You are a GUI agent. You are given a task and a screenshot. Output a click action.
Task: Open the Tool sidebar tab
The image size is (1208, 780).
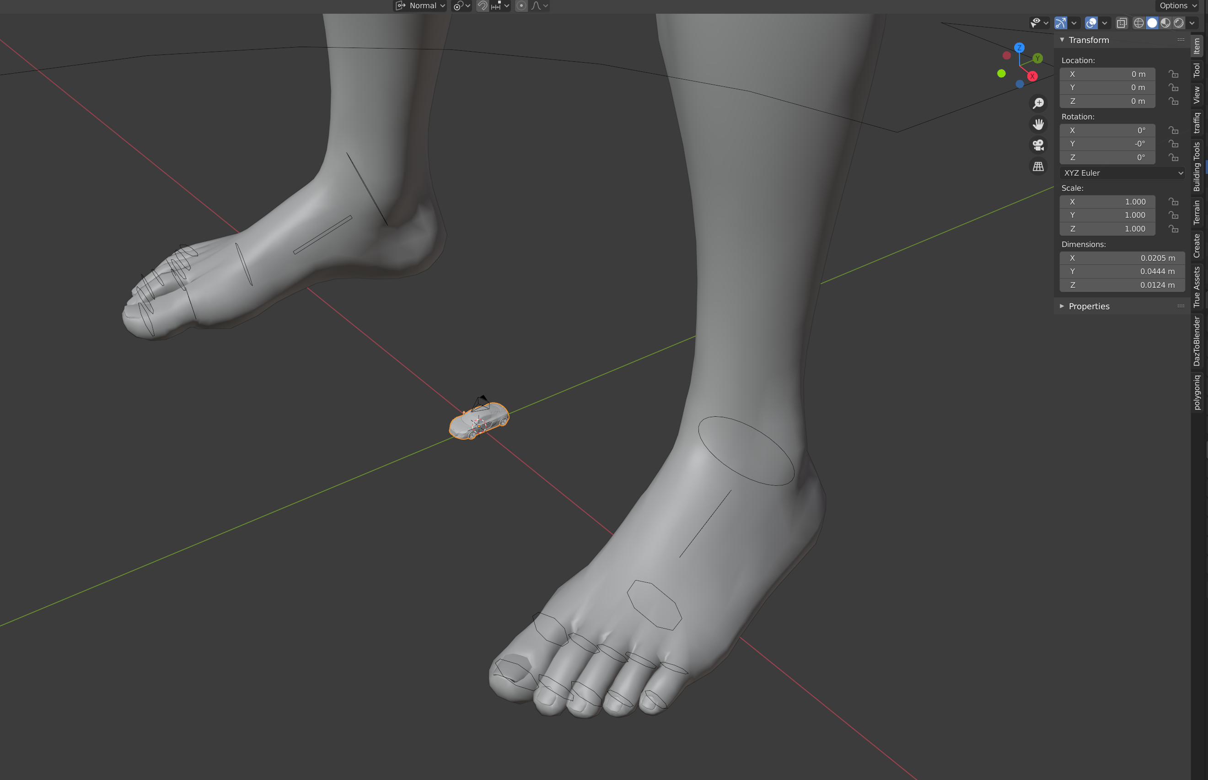pyautogui.click(x=1197, y=70)
